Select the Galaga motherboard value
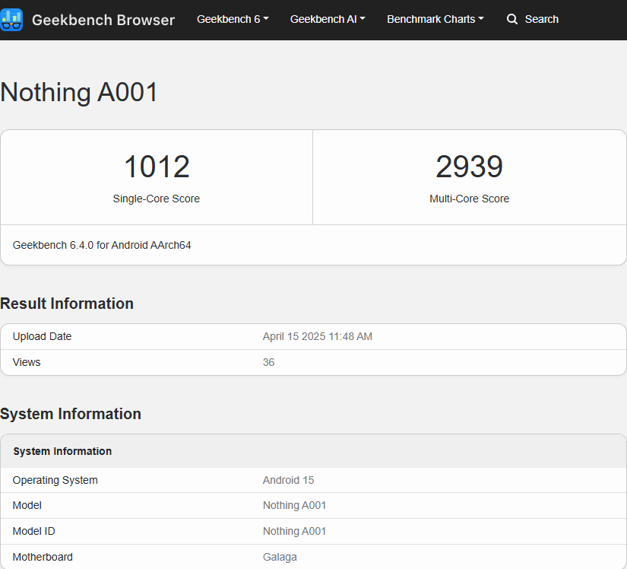 point(280,557)
